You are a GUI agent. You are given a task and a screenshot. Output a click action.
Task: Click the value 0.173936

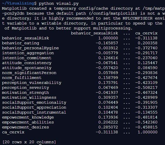click(108, 117)
